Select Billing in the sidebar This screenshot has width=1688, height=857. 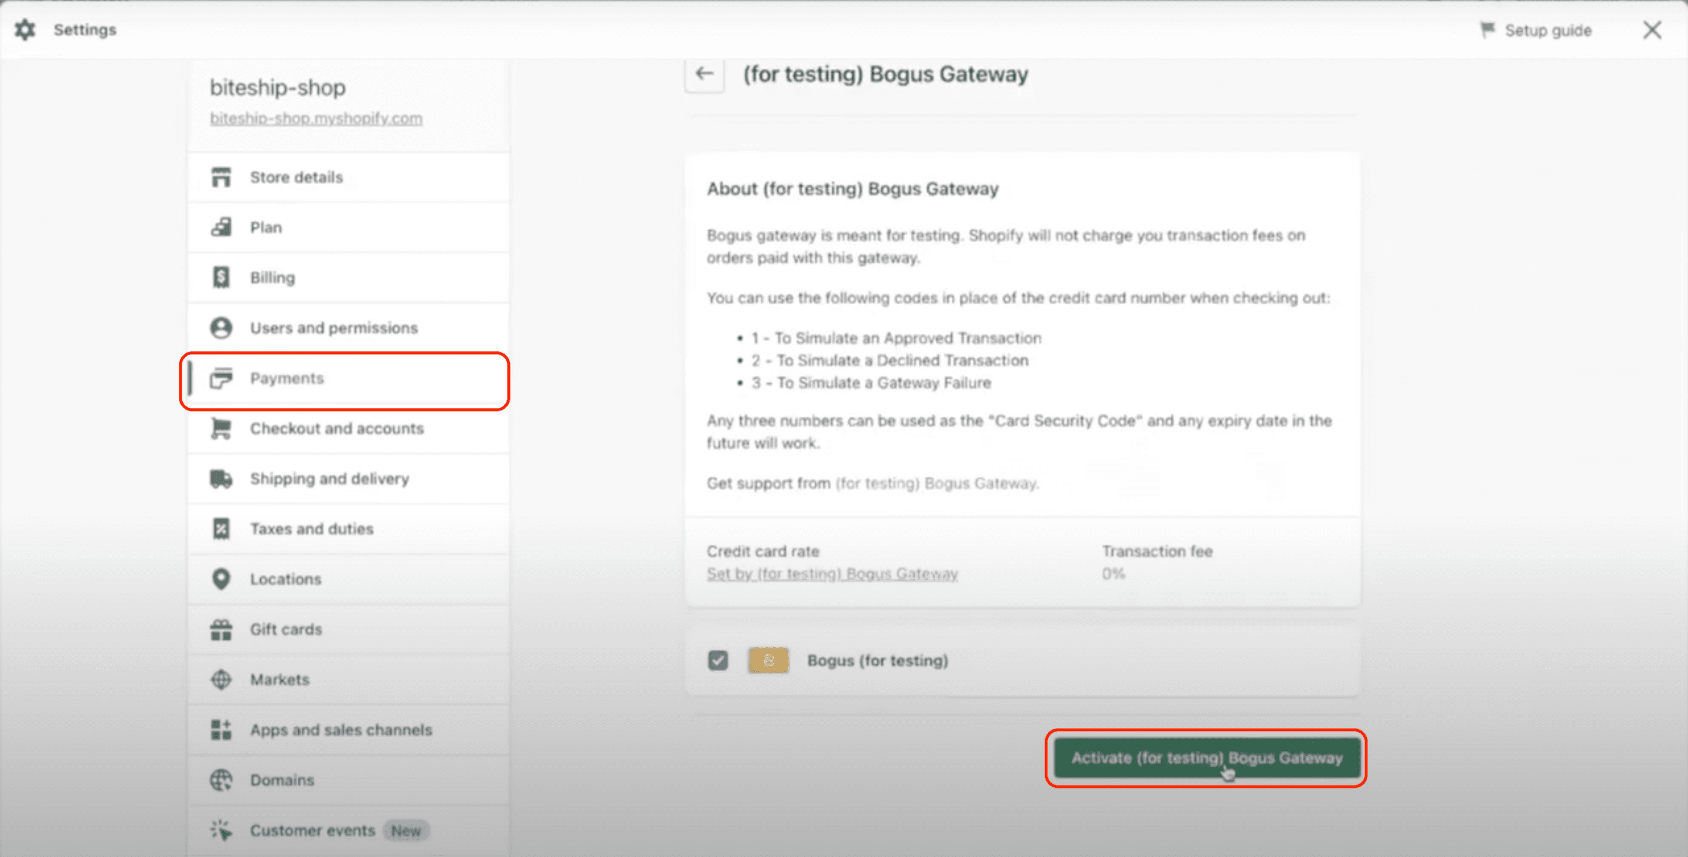348,277
